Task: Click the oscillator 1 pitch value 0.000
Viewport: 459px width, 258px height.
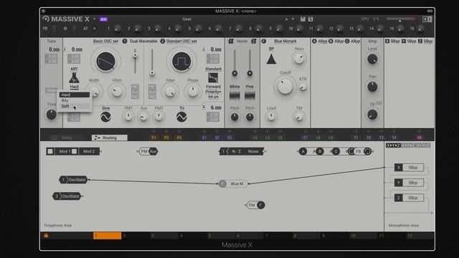Action: click(77, 49)
